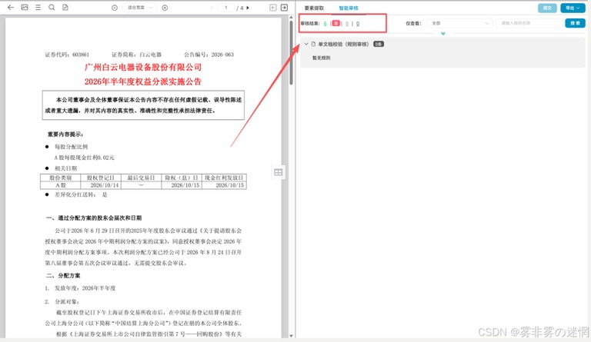
Task: Click the search magnifier icon in the toolbar
Action: tap(52, 8)
